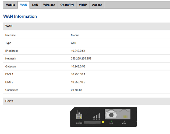Click the IP address value 10.248.0.54
Screen dimensions: 170x134
[x=78, y=51]
